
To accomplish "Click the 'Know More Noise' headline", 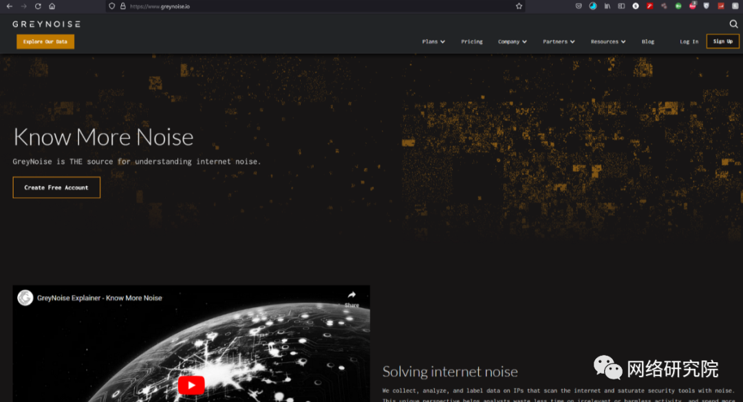I will click(x=103, y=137).
